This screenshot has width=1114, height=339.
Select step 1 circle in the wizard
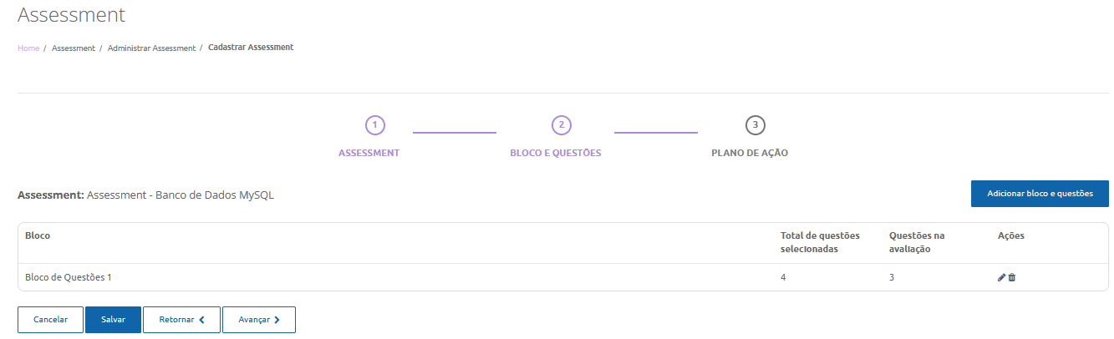(x=375, y=125)
